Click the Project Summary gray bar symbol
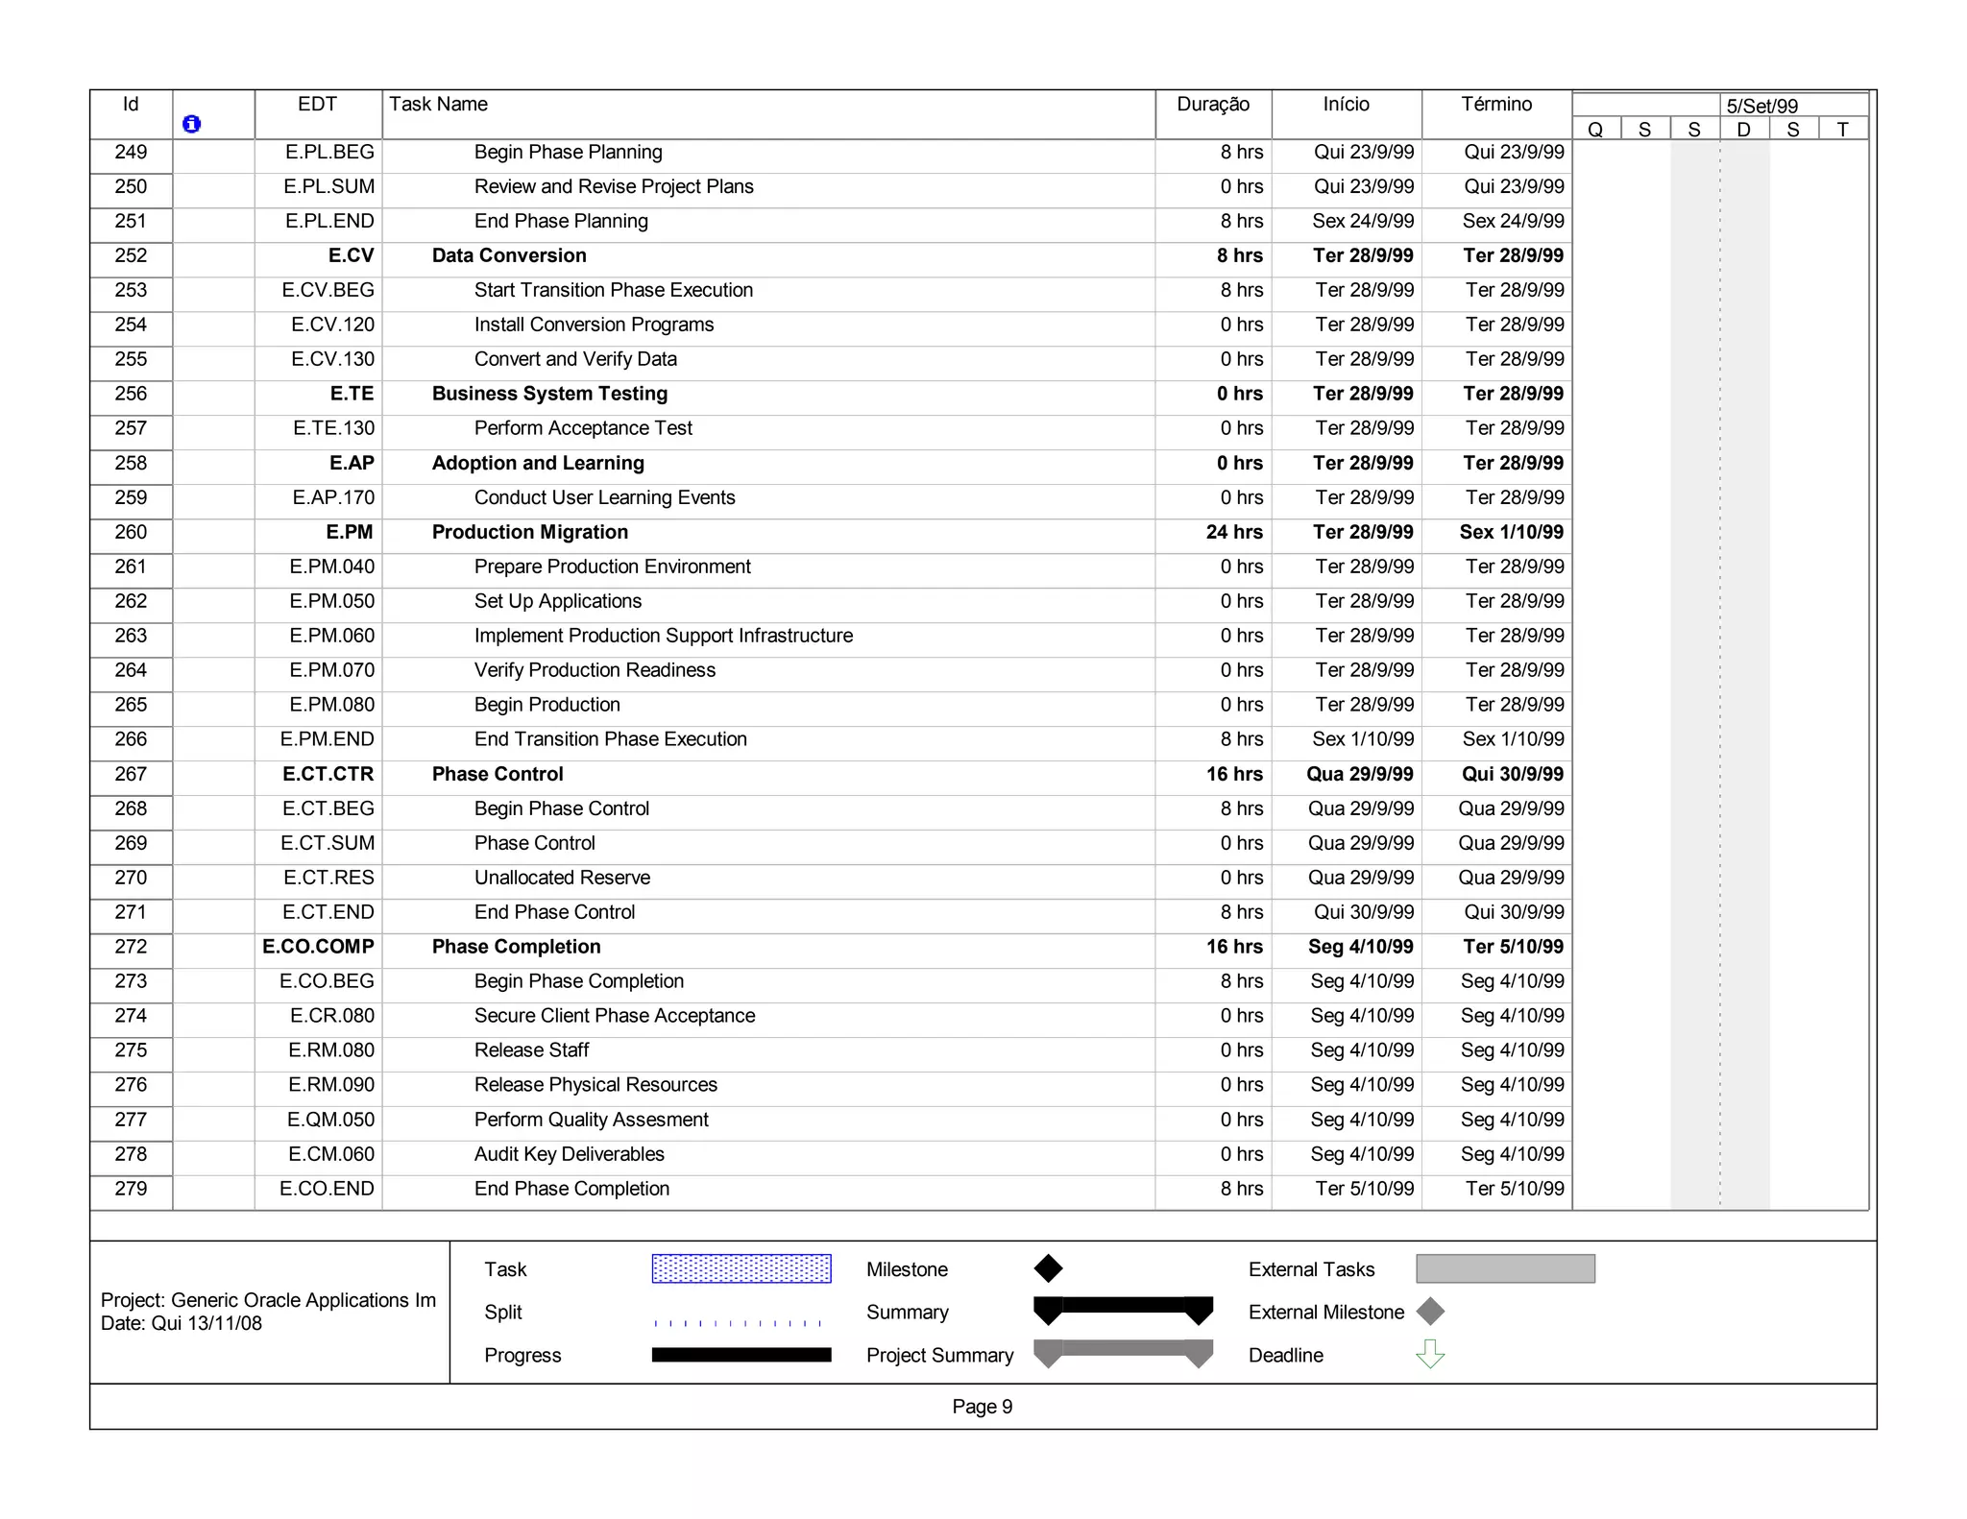The height and width of the screenshot is (1519, 1967). click(x=1123, y=1353)
